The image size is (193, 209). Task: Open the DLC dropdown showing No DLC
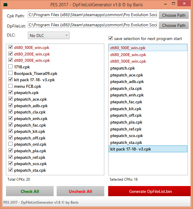point(49,36)
